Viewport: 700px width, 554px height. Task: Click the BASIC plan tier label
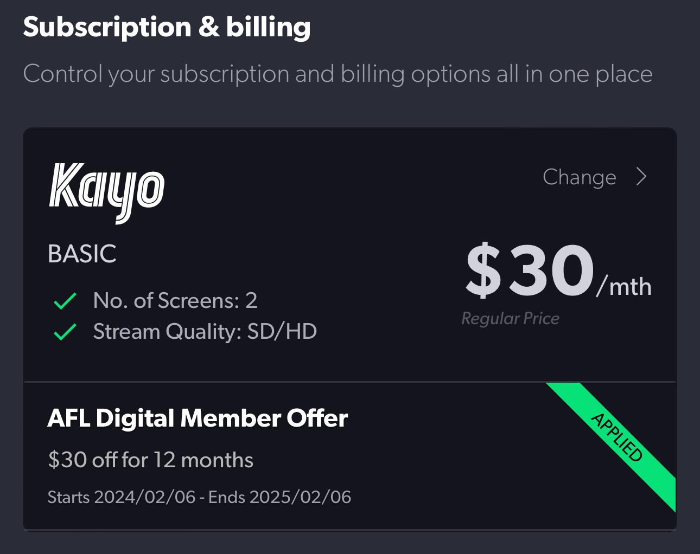point(82,254)
